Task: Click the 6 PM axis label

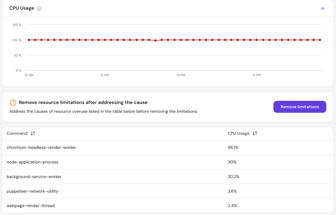Action: tap(257, 75)
